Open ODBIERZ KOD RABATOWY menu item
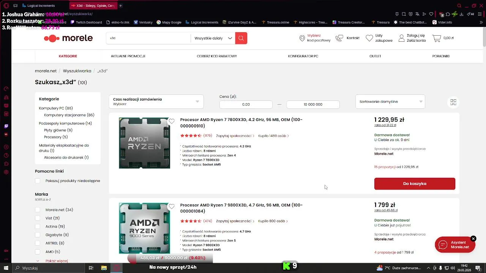Image resolution: width=486 pixels, height=273 pixels. [x=217, y=56]
